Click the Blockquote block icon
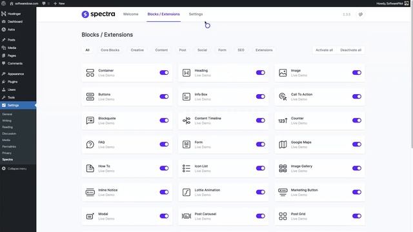413x232 pixels. pyautogui.click(x=90, y=121)
